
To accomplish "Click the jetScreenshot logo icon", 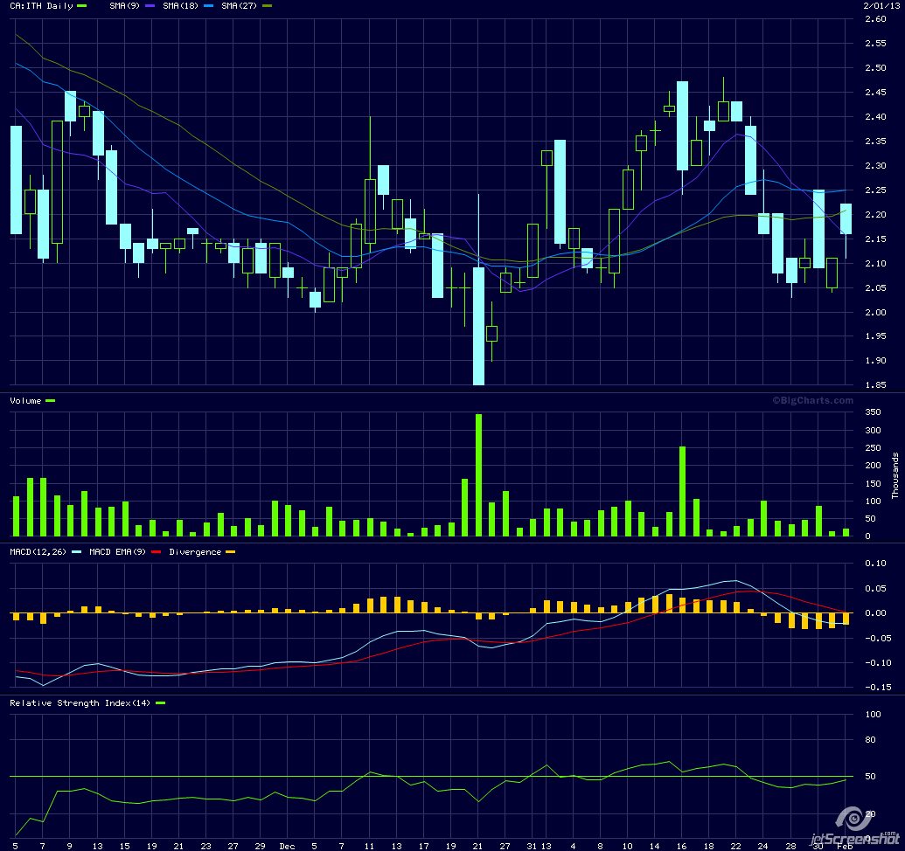I will pos(849,819).
